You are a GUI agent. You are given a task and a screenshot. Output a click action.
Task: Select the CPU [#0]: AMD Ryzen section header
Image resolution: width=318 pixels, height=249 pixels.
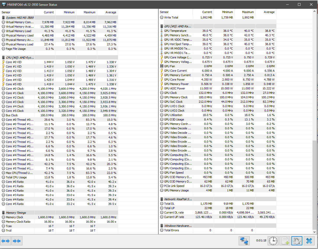[20, 57]
